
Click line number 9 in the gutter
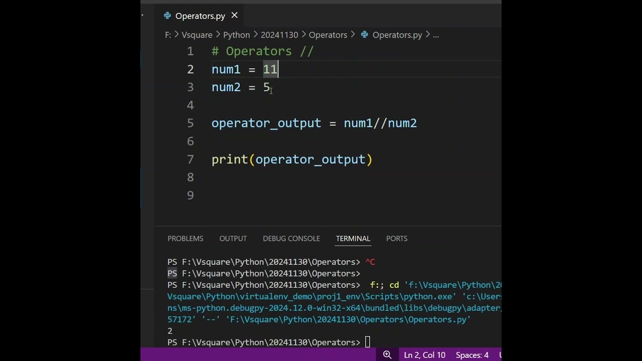(190, 196)
